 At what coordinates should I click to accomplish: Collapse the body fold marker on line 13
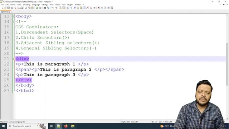point(14,16)
